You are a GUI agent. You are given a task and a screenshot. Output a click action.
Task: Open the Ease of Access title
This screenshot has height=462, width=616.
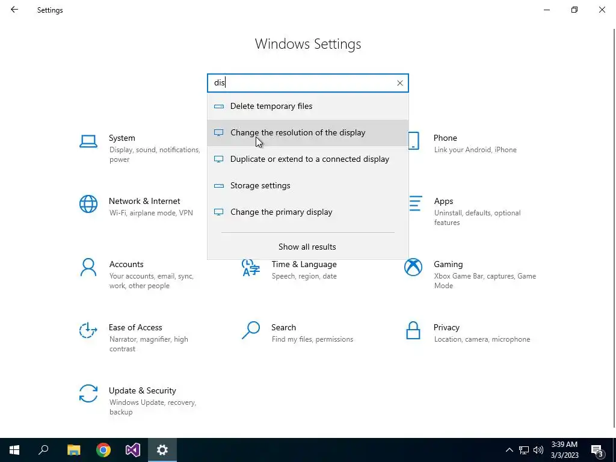(x=135, y=327)
